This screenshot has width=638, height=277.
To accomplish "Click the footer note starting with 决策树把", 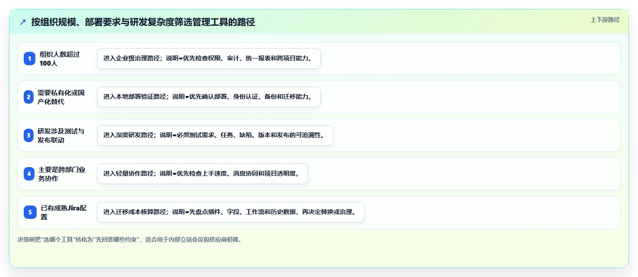I will (131, 239).
